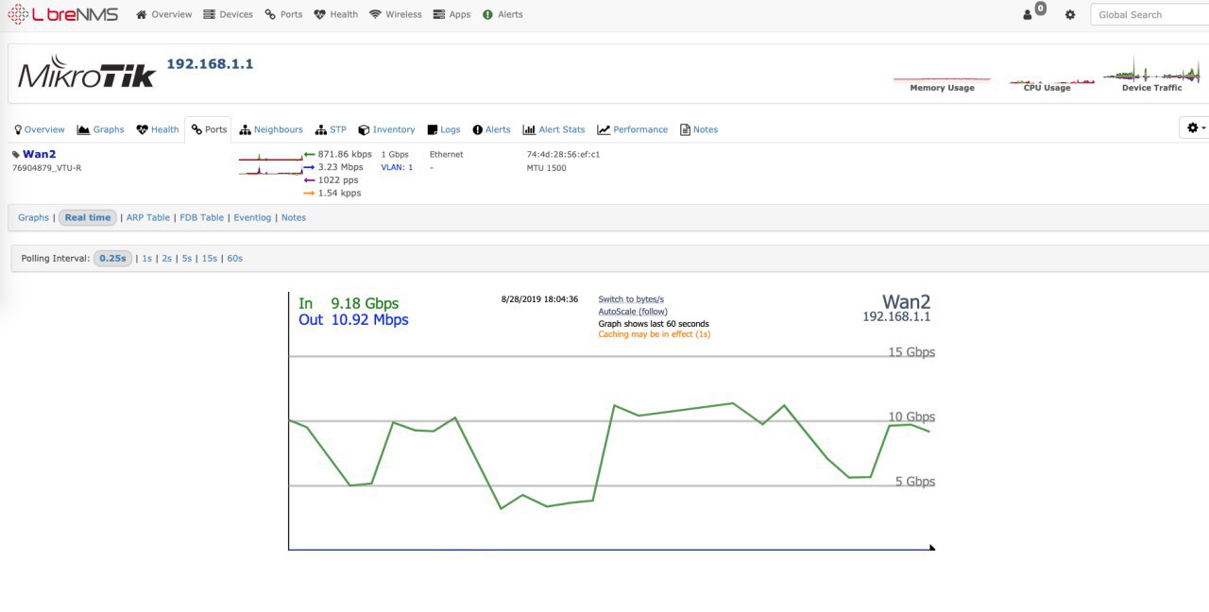This screenshot has height=612, width=1209.
Task: Switch to the Performance tab
Action: click(x=633, y=129)
